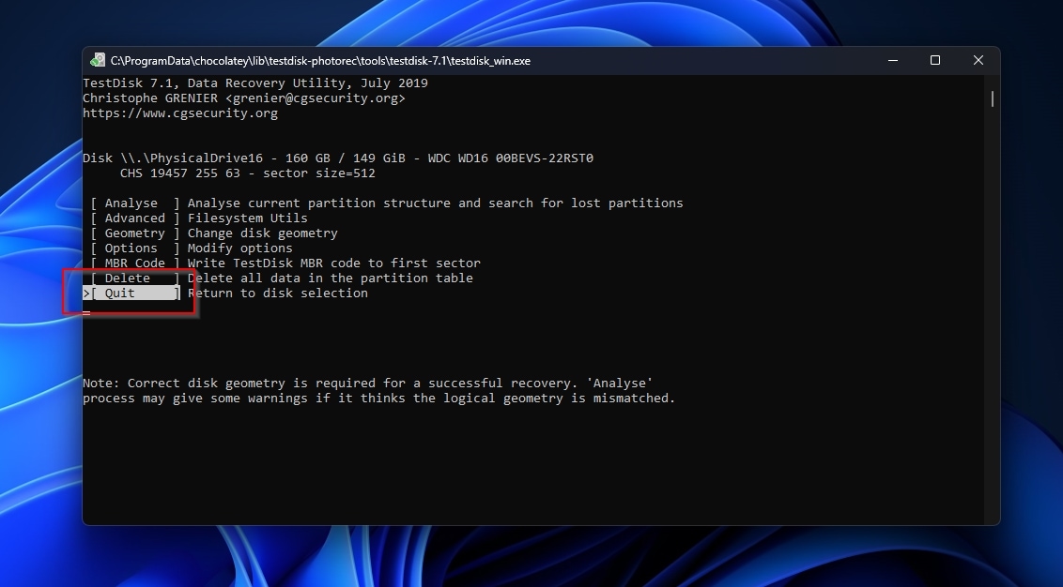Click the console window's vertical scrollbar thumb
The width and height of the screenshot is (1063, 587).
pos(992,98)
